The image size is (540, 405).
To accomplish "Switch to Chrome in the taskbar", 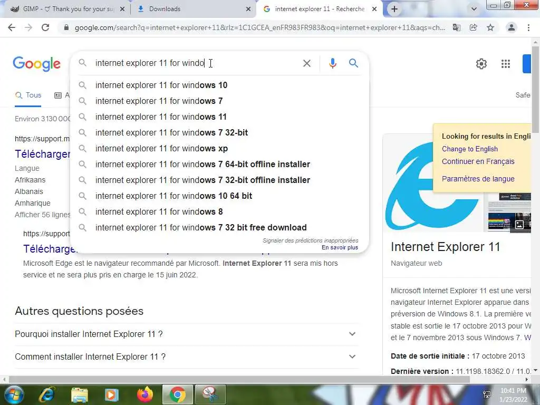I will (x=178, y=394).
